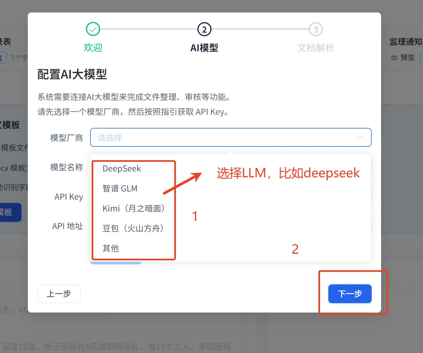Click the step 3 circle icon
The image size is (423, 353).
[x=316, y=29]
